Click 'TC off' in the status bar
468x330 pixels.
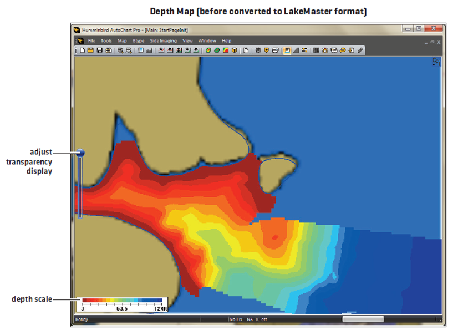[x=261, y=319]
